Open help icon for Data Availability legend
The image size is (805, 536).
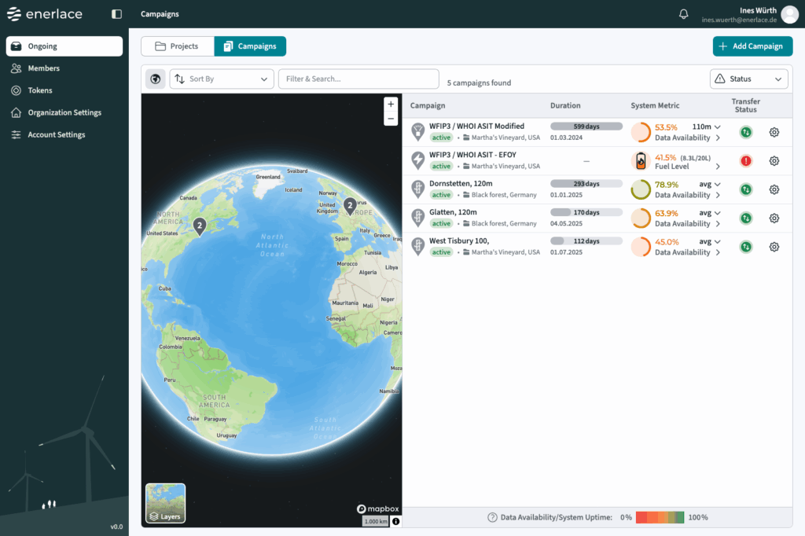pos(492,517)
